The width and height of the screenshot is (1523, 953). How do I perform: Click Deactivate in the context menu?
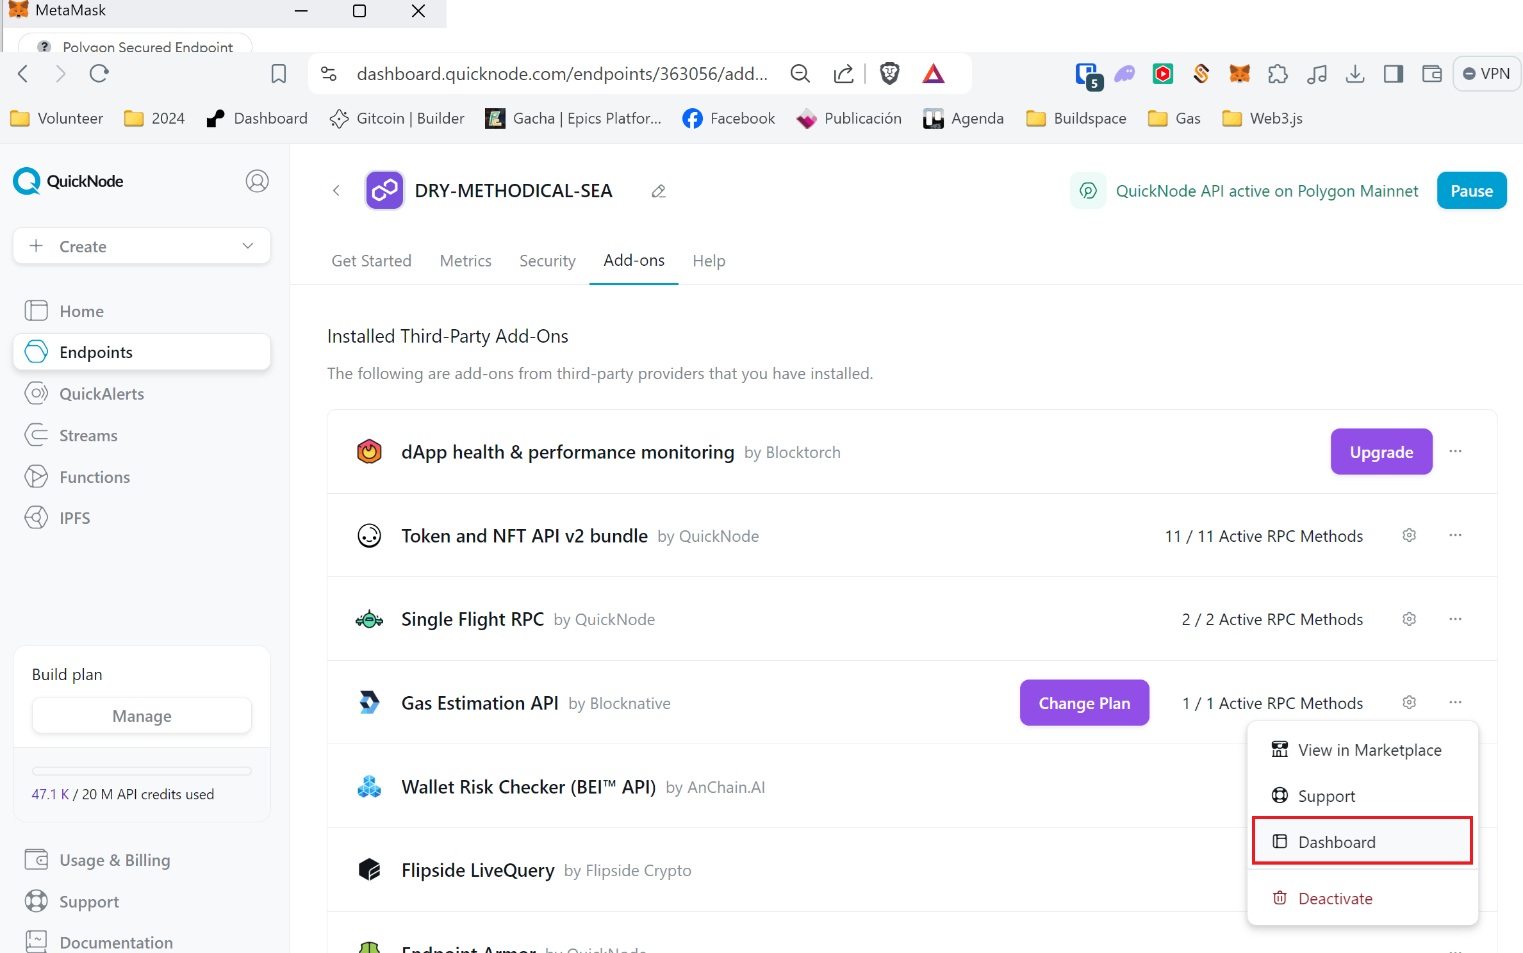[x=1334, y=898]
